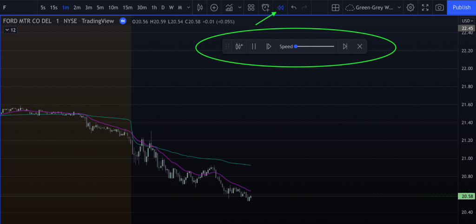
Task: Click the compare or add symbol icon
Action: (214, 7)
